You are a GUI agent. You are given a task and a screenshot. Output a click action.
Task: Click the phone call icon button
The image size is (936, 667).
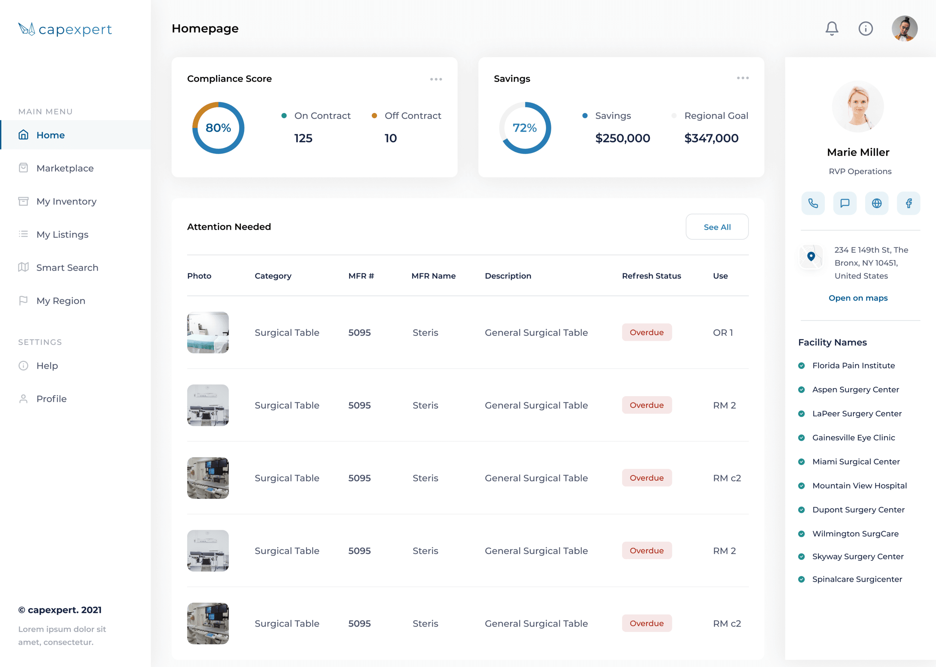813,203
